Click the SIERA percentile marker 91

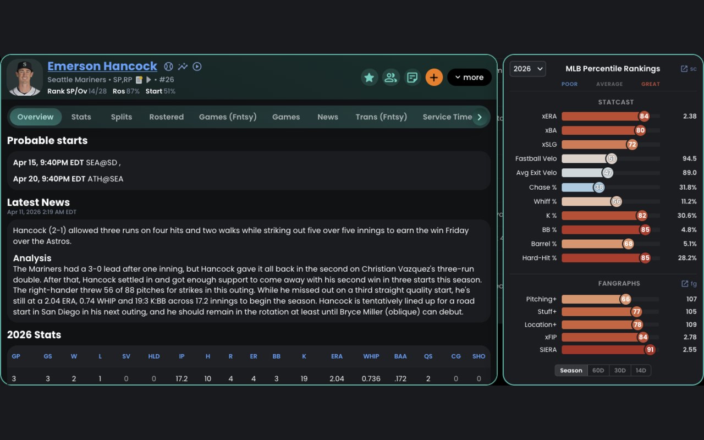(x=650, y=350)
